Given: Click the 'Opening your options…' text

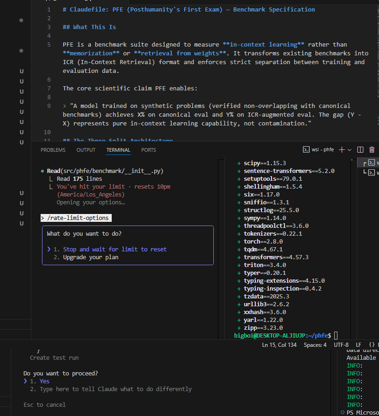Looking at the screenshot, I should (x=90, y=202).
